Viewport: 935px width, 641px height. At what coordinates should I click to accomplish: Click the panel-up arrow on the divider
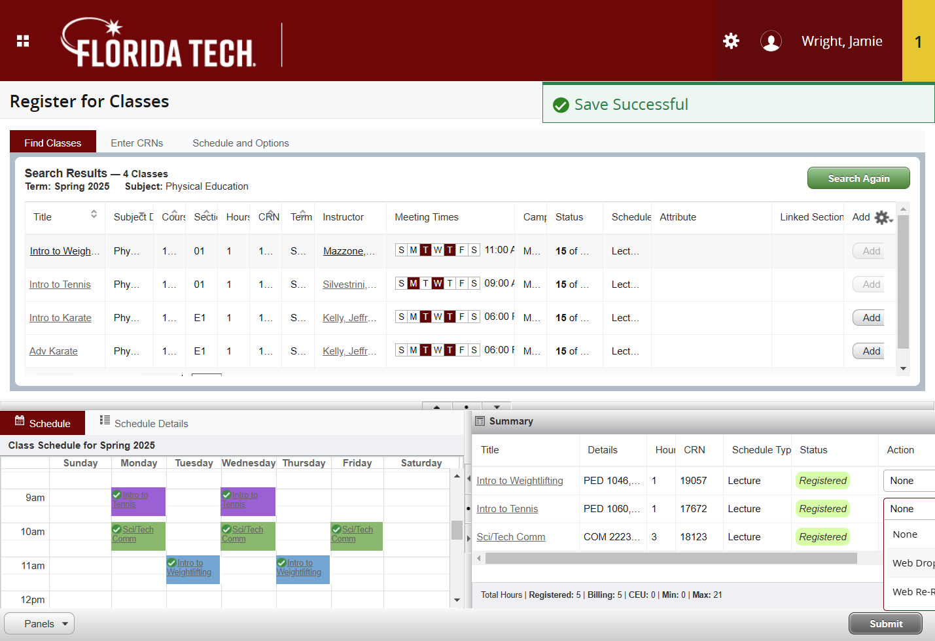coord(436,406)
